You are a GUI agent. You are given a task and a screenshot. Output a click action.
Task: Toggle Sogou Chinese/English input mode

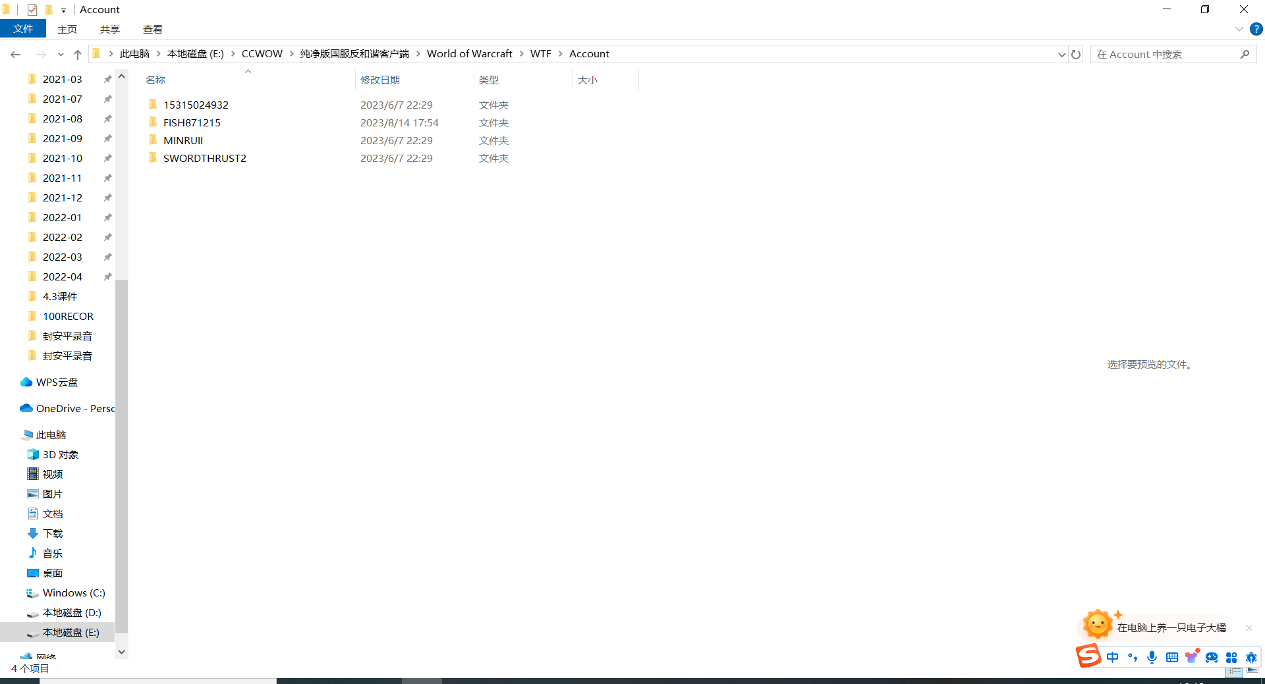click(1113, 657)
